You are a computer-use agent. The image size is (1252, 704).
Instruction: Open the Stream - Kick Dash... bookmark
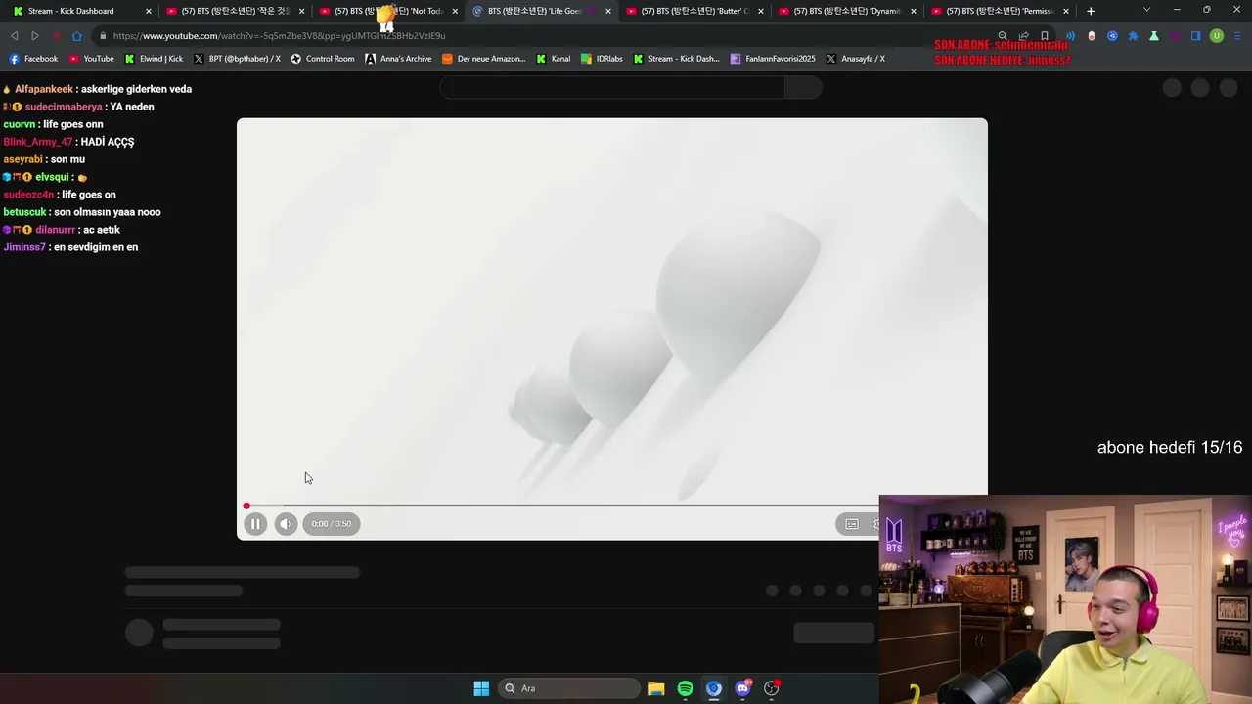click(676, 59)
